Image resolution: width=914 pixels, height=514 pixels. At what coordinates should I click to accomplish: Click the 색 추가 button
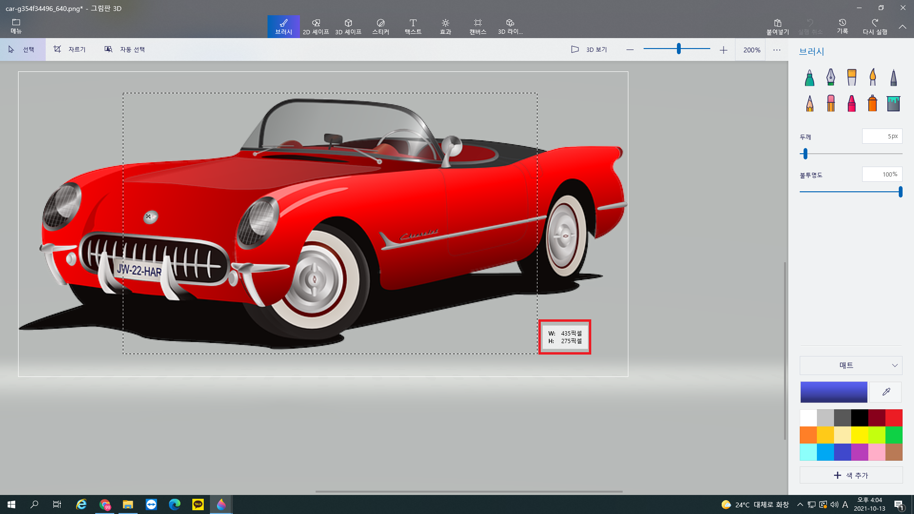(851, 475)
